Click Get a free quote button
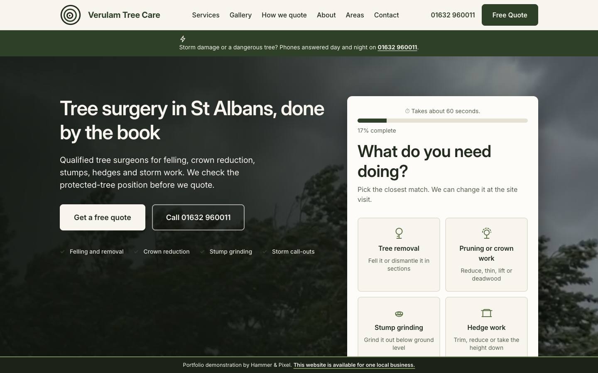This screenshot has height=373, width=598. coord(103,217)
